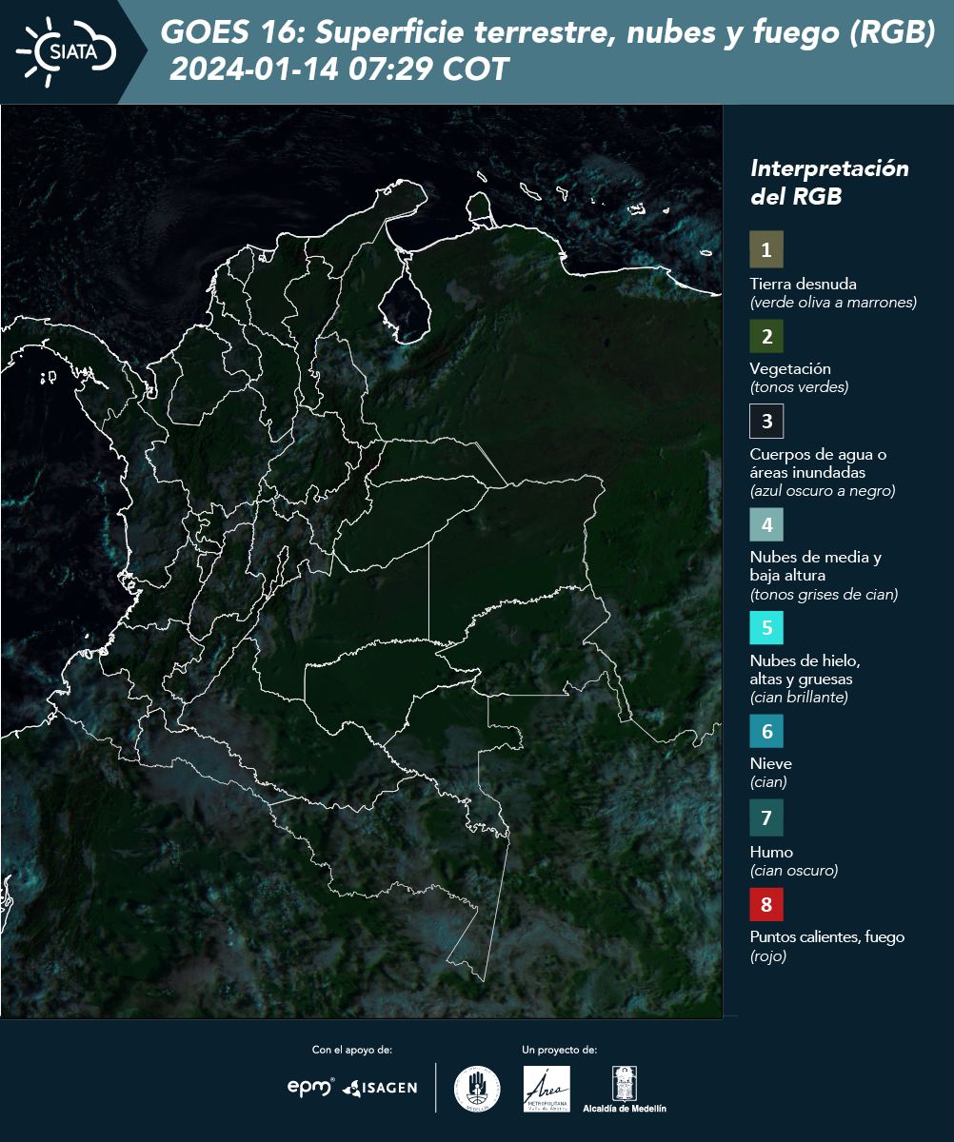
Task: Click the text '(cian)' under Nieve
Action: click(x=768, y=782)
